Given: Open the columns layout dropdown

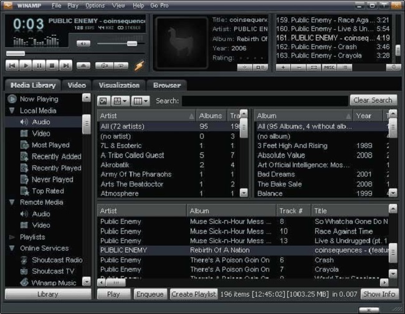Looking at the screenshot, I should (140, 101).
